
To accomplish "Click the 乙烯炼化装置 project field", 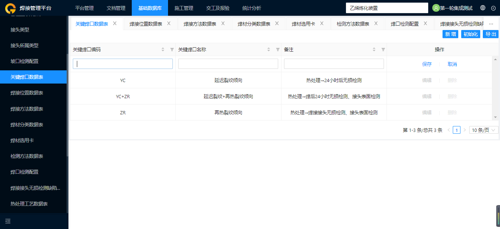I will tap(387, 8).
